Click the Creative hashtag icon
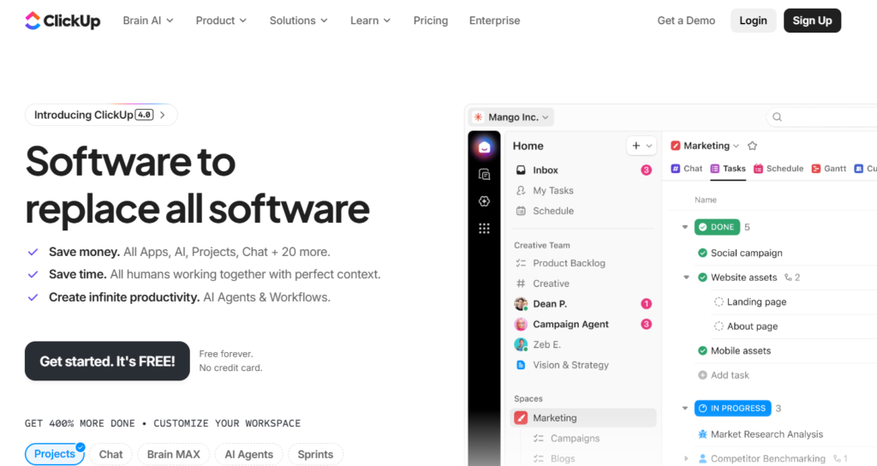 click(x=521, y=284)
